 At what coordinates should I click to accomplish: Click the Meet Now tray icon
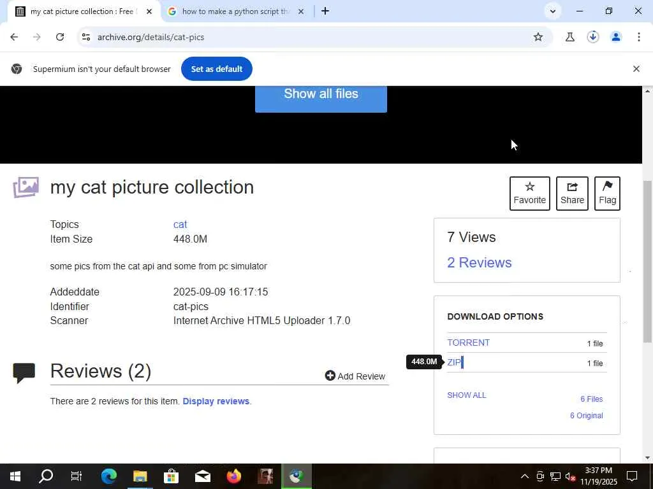(540, 476)
